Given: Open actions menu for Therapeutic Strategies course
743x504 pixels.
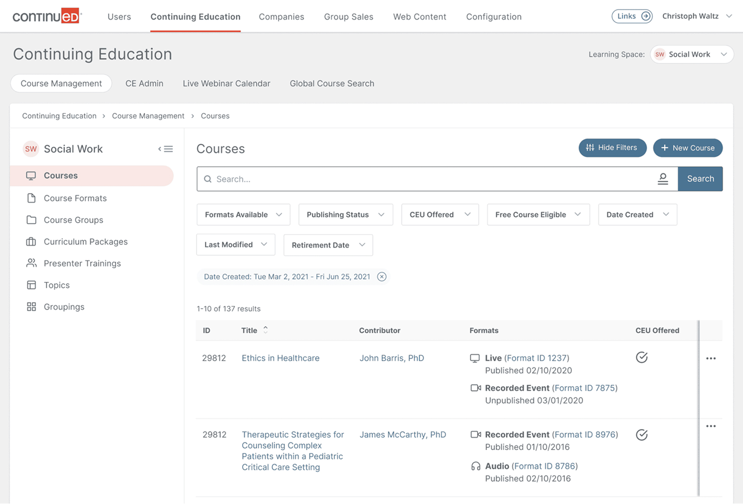Looking at the screenshot, I should [x=711, y=426].
